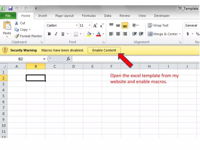Click the Merge & Center button

pos(162,34)
